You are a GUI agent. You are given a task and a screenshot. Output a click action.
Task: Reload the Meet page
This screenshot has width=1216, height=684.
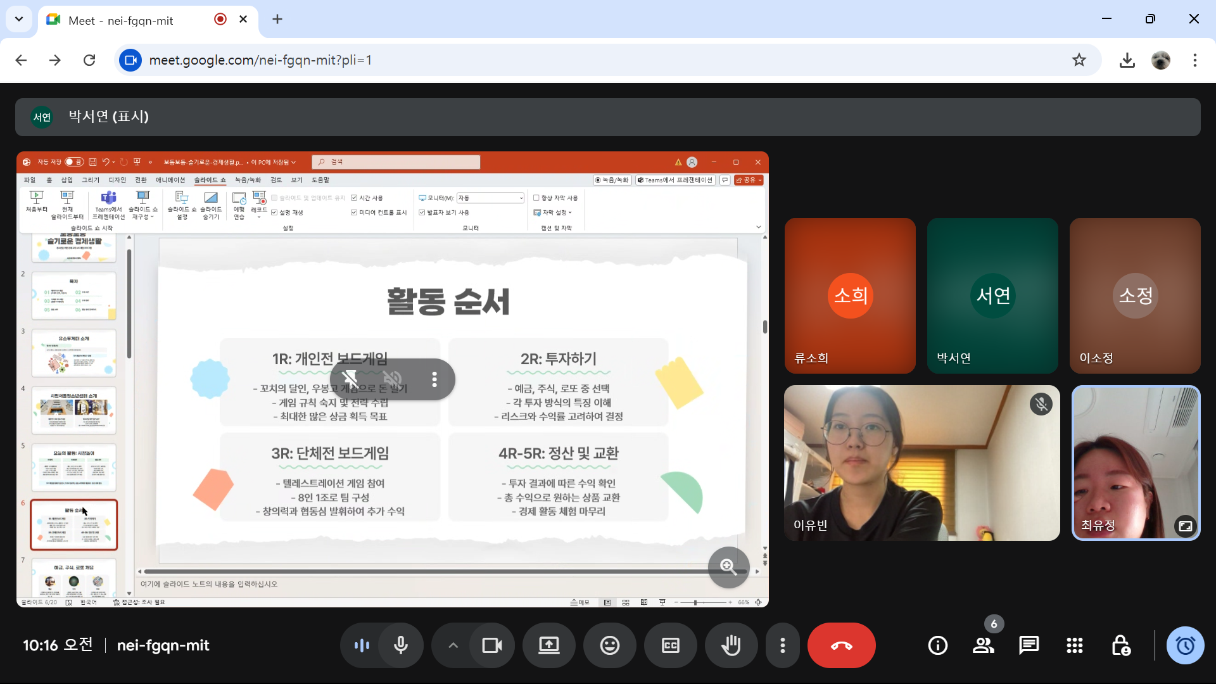(x=89, y=60)
